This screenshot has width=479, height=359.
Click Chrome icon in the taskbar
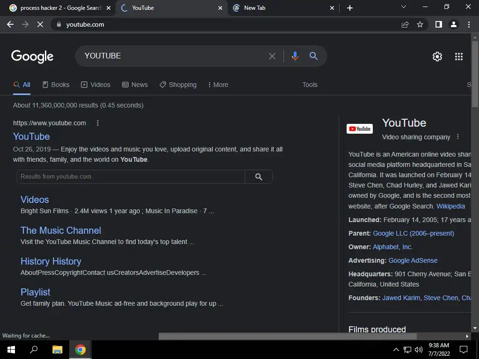pyautogui.click(x=80, y=350)
